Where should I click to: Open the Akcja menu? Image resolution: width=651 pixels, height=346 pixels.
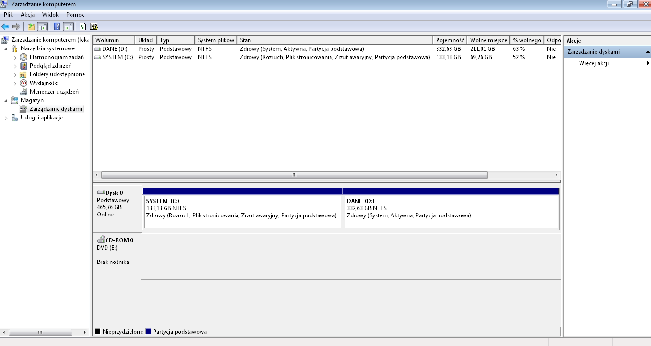[27, 15]
